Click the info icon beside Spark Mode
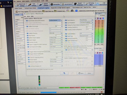The height and width of the screenshot is (95, 127). (27, 21)
